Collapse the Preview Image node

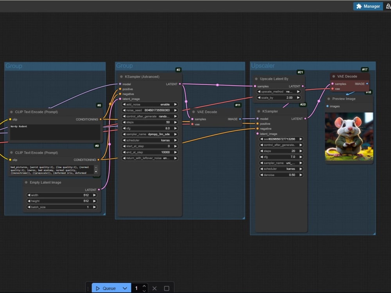(329, 99)
